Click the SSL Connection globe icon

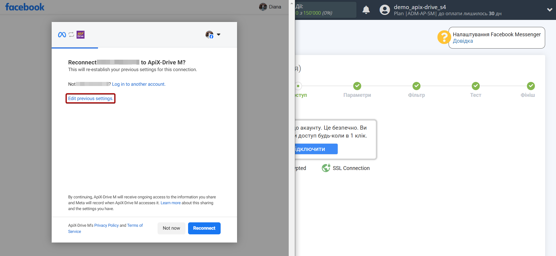pyautogui.click(x=326, y=168)
